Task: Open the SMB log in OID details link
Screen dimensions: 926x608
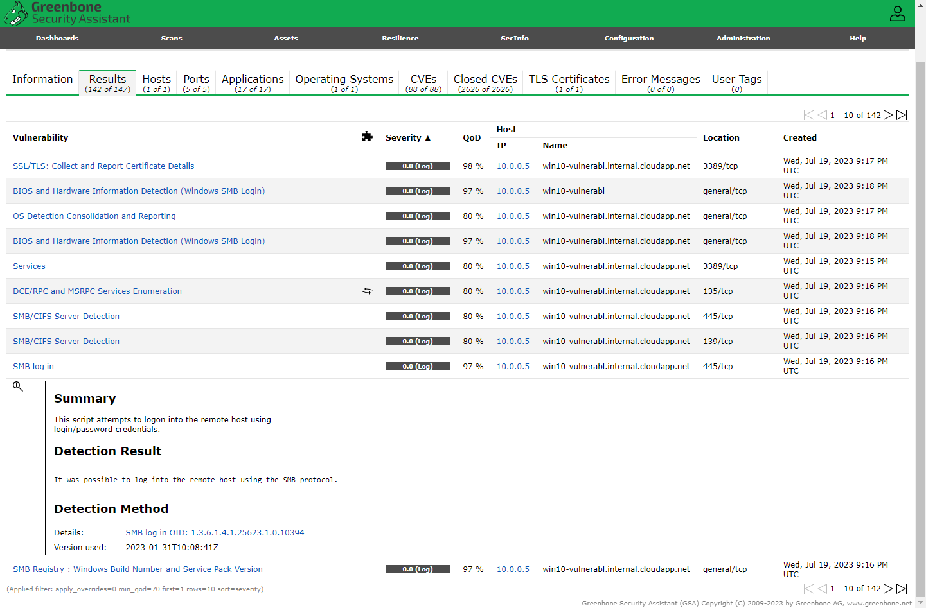Action: coord(215,532)
